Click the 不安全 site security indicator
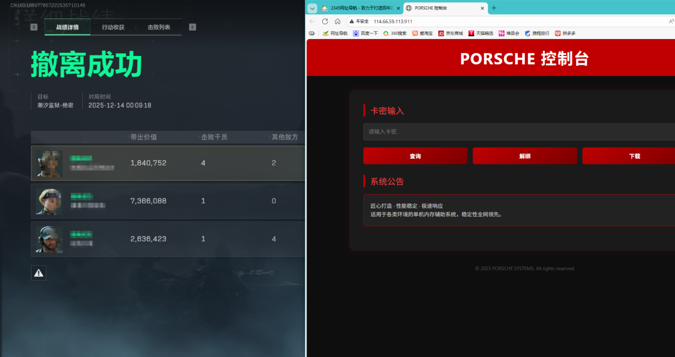The width and height of the screenshot is (675, 357). tap(359, 22)
